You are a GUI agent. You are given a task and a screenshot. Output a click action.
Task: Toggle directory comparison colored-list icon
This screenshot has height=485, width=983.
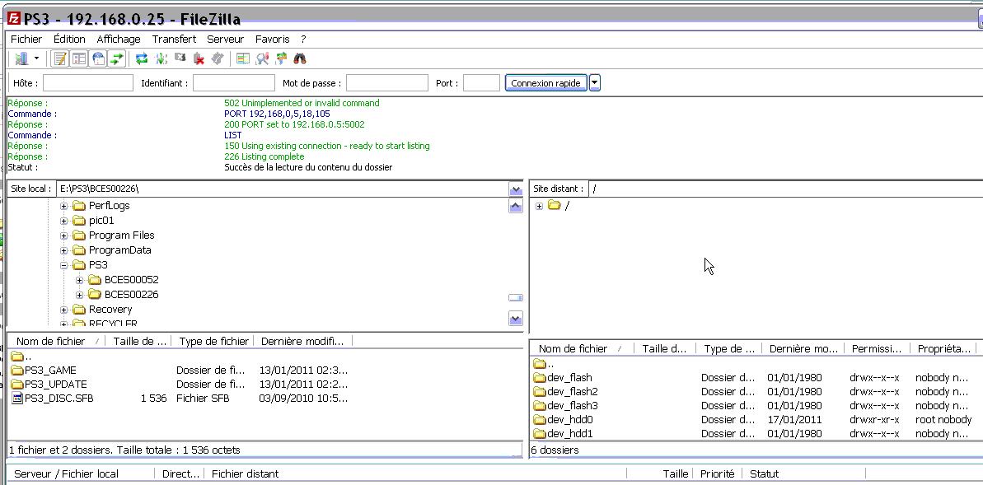pyautogui.click(x=243, y=59)
